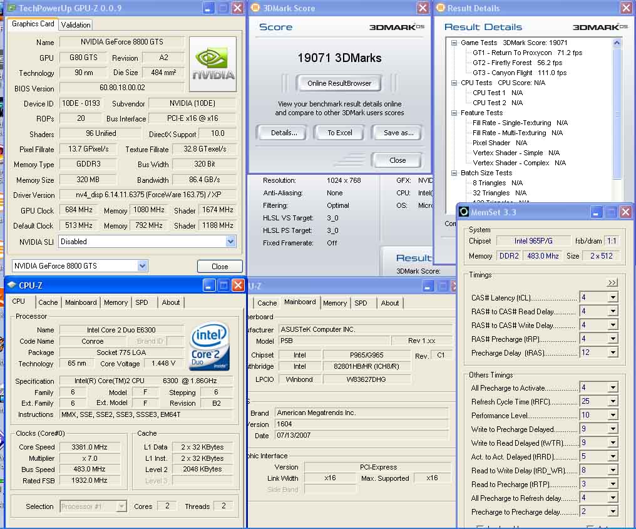Open Memory tab in second CPU-Z window
The image size is (636, 529).
[335, 303]
